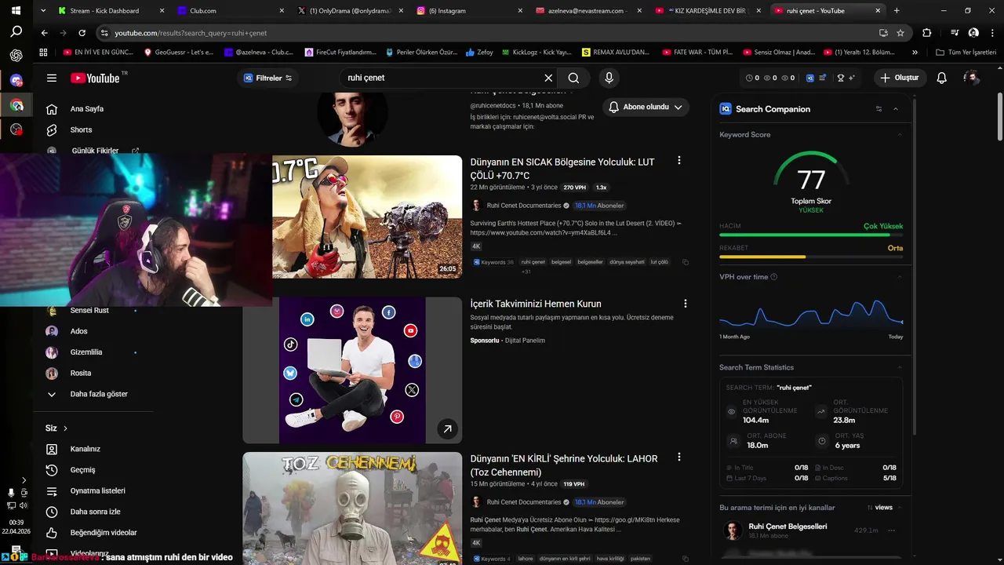
Task: Copy keywords for the LUT ÇÖLÜ video
Action: click(x=685, y=262)
